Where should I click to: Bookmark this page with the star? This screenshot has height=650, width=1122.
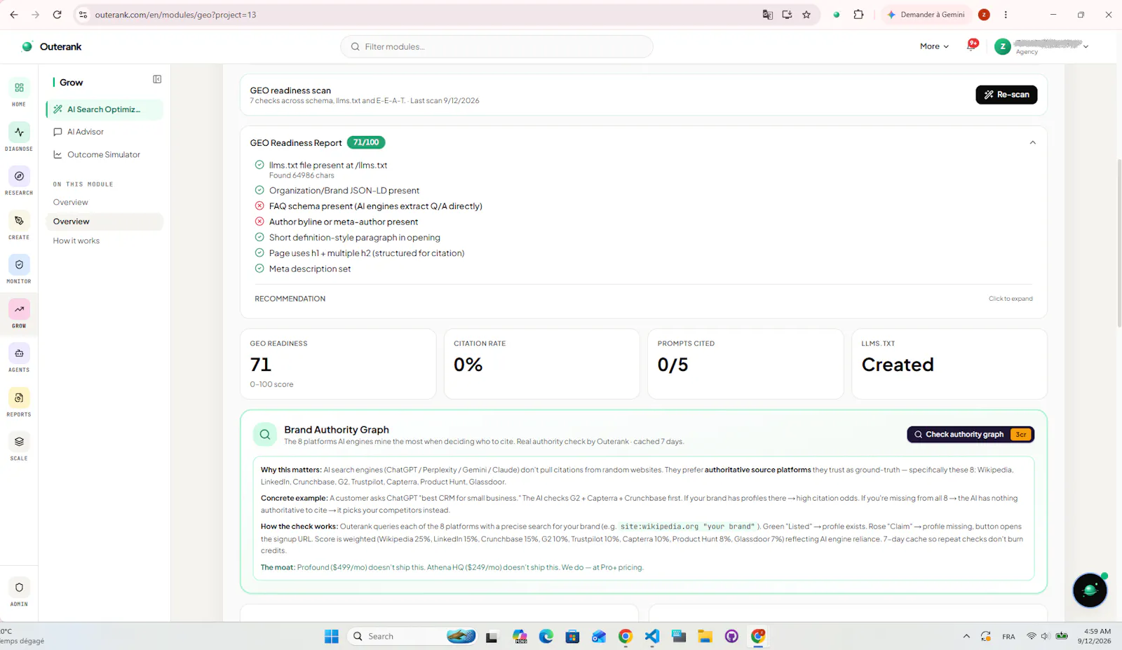pos(806,15)
